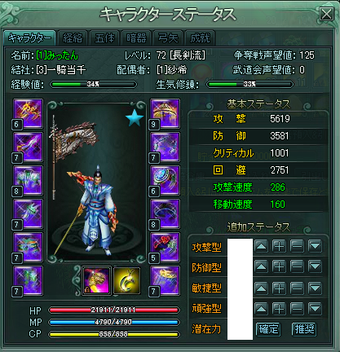Image resolution: width=340 pixels, height=352 pixels.
Task: Select the ring equipment slot numbered 8
Action: [165, 214]
